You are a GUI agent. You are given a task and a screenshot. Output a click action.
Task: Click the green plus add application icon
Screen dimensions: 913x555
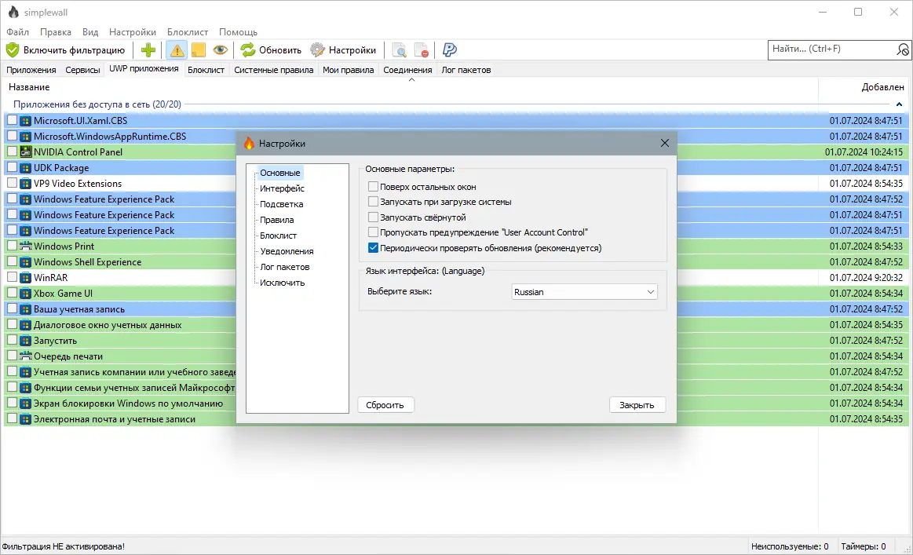[x=148, y=50]
